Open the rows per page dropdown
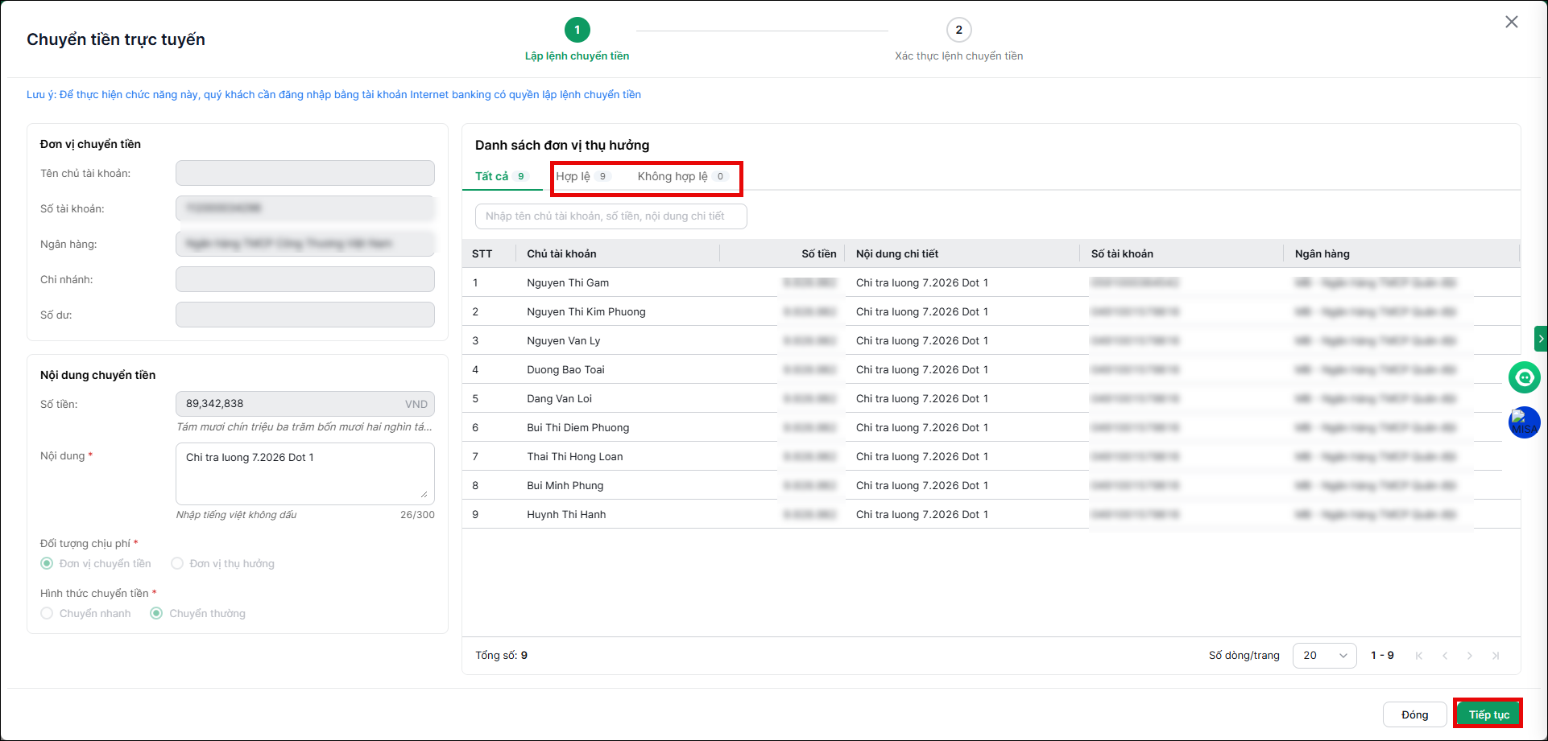1548x741 pixels. click(1324, 656)
